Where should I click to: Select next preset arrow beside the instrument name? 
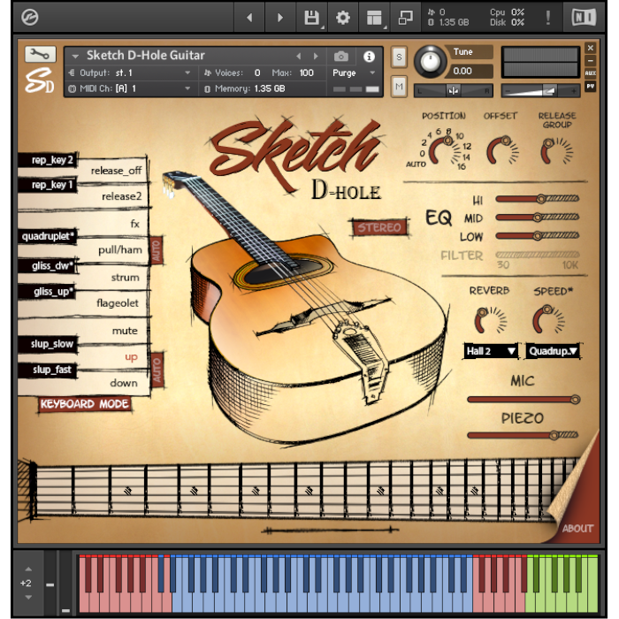[x=316, y=57]
